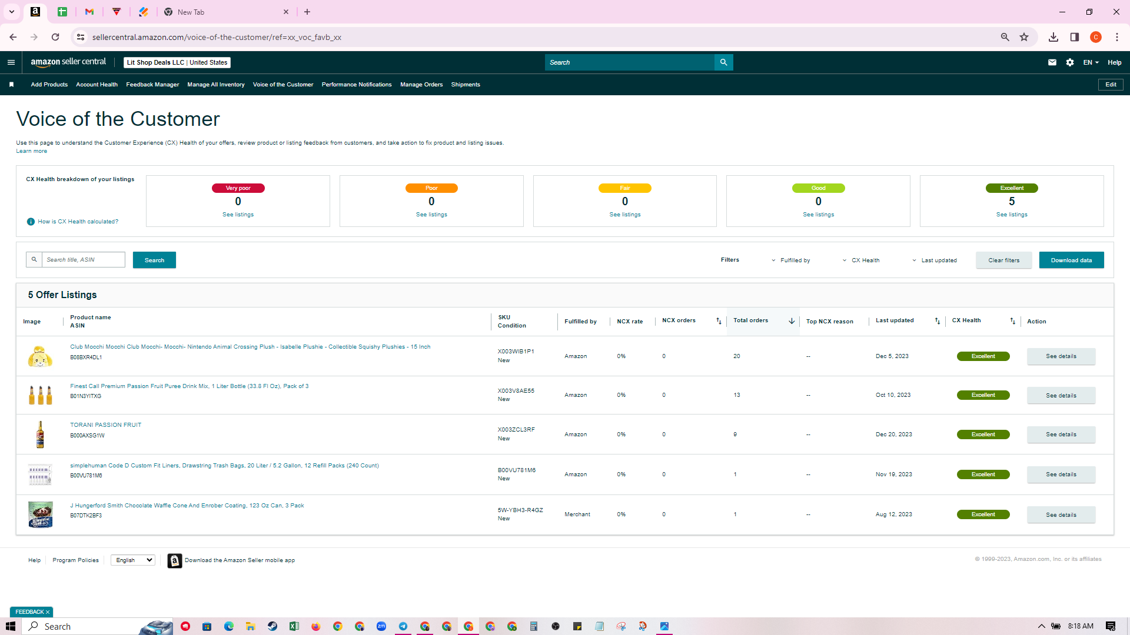Click the header Search input box
Screen dimensions: 1130x635
tap(630, 62)
